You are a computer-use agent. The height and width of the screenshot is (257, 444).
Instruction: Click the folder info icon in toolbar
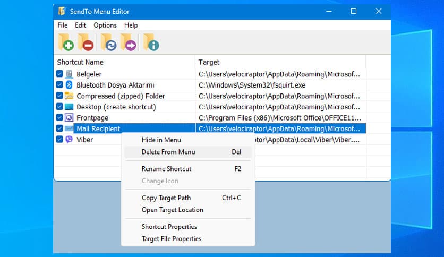pos(151,42)
